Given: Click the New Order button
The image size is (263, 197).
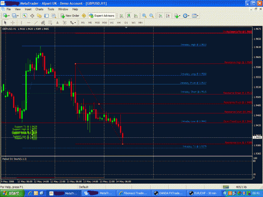Looking at the screenshot, I should (x=70, y=16).
